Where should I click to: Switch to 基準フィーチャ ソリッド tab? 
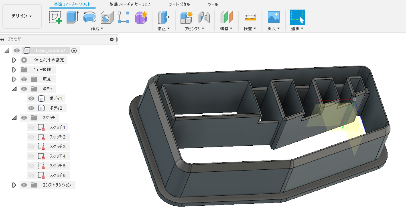[72, 4]
